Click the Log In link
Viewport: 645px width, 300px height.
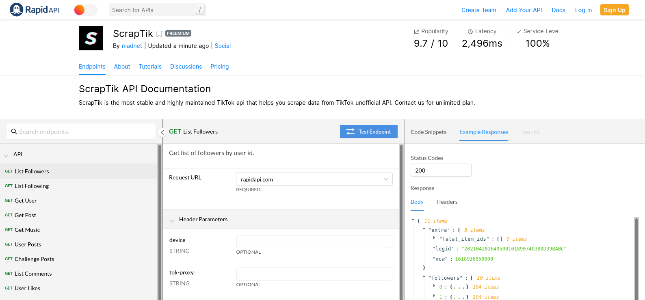583,10
